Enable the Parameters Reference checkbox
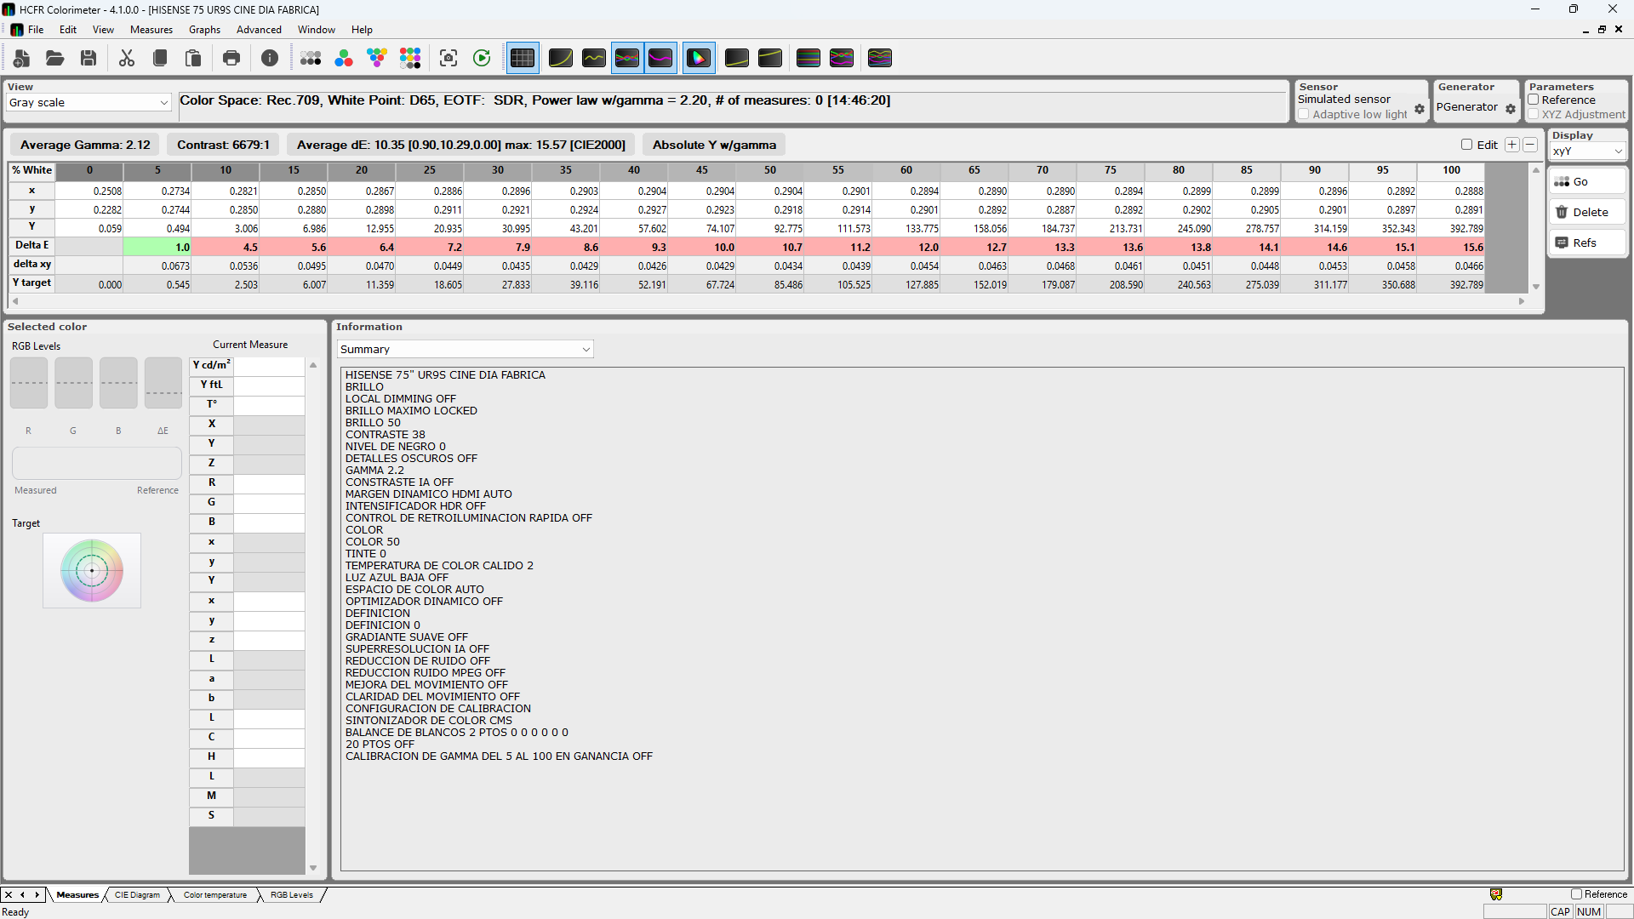Screen dimensions: 1634x919 (x=1534, y=100)
